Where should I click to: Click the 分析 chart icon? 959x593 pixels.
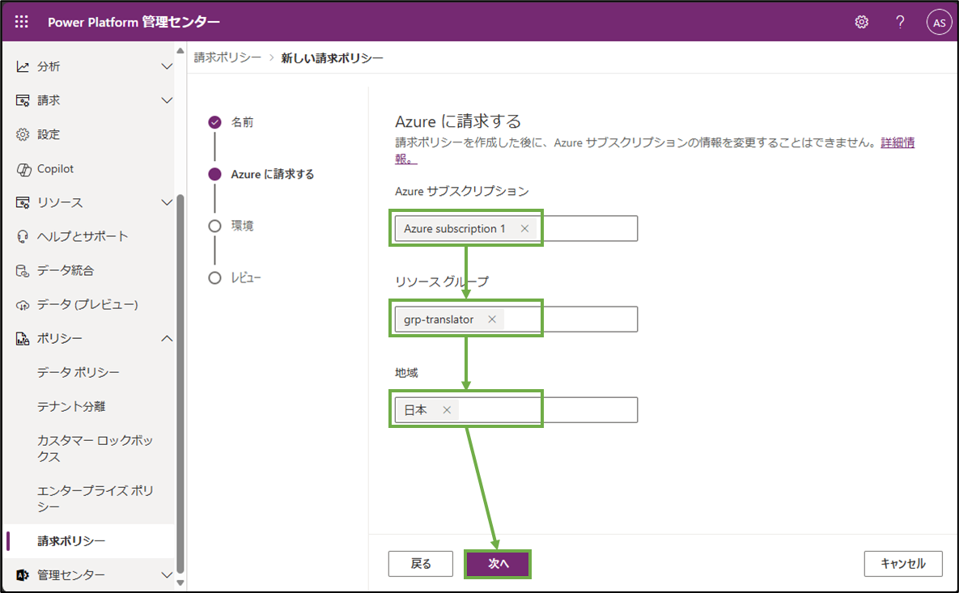(23, 66)
